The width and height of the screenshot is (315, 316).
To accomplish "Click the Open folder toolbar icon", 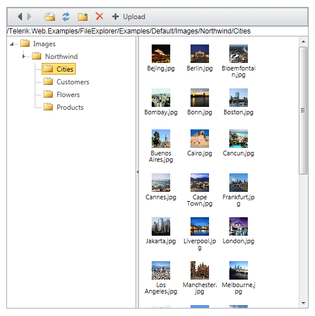I will (x=50, y=17).
